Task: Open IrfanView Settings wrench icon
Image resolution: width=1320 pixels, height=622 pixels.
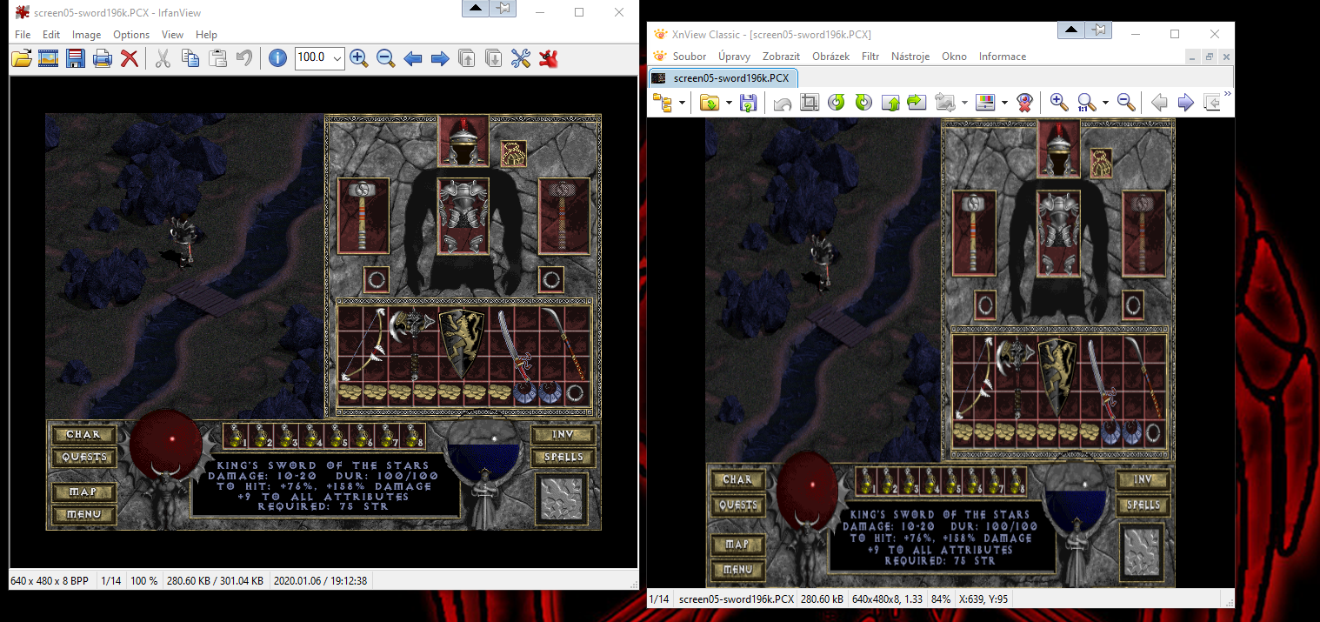Action: [521, 58]
